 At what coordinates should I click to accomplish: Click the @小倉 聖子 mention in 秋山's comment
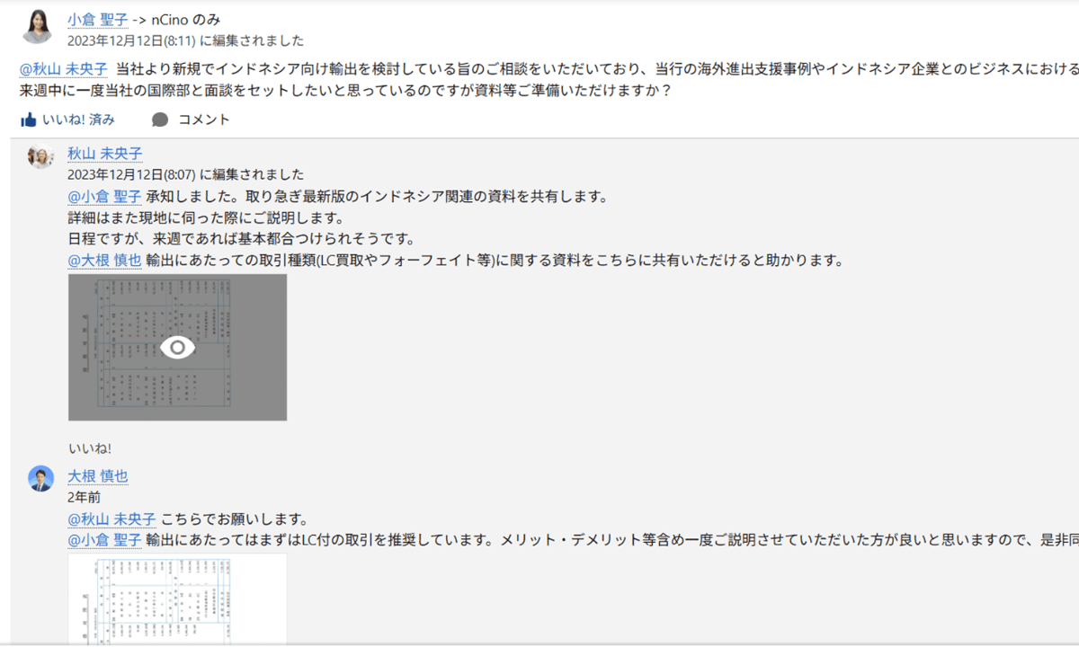tap(104, 196)
